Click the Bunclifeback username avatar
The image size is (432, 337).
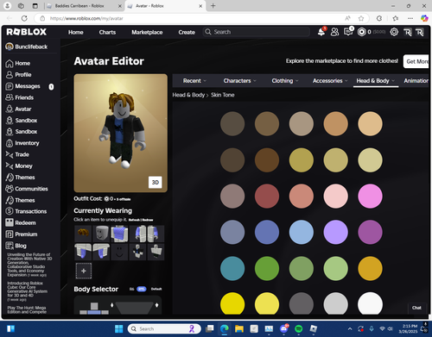tap(10, 47)
